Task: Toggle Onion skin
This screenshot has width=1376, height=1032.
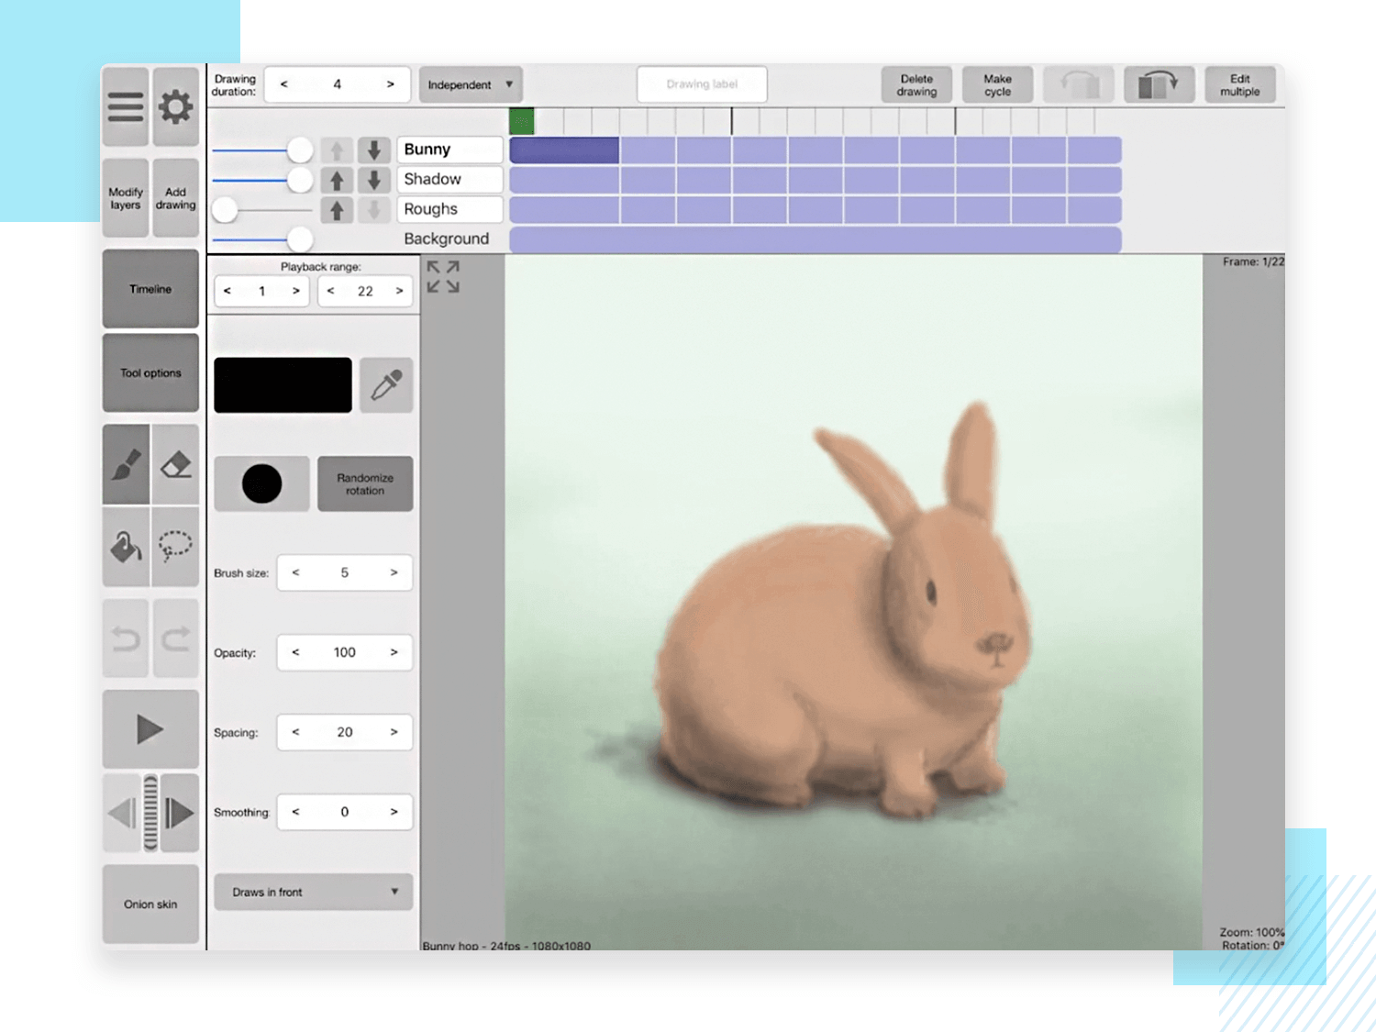Action: click(150, 904)
